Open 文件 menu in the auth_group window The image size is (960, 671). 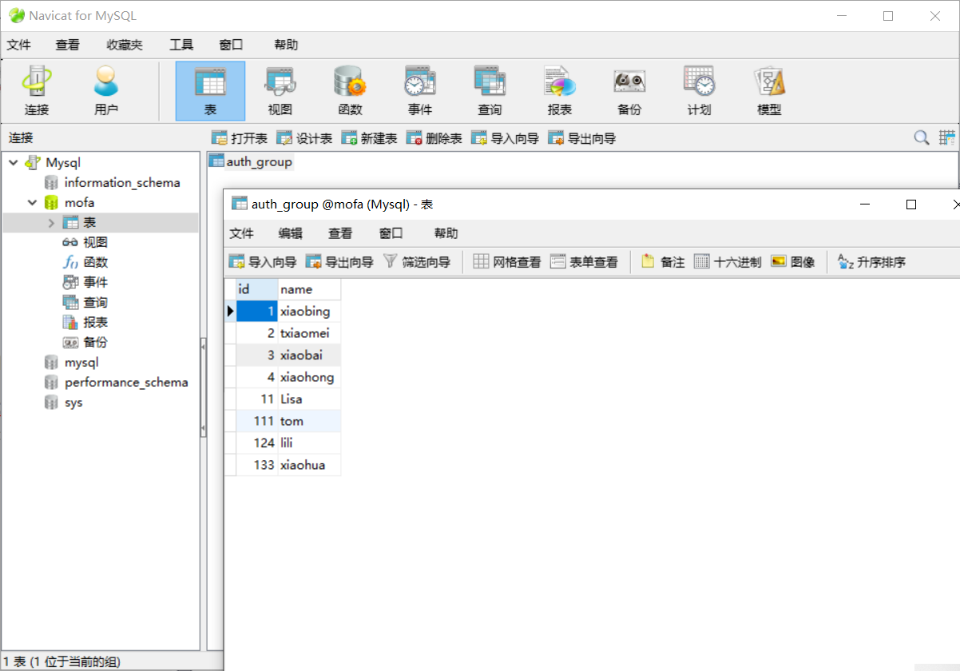coord(241,233)
